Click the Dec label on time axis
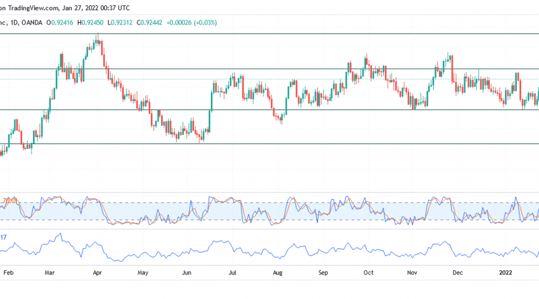 pyautogui.click(x=457, y=273)
